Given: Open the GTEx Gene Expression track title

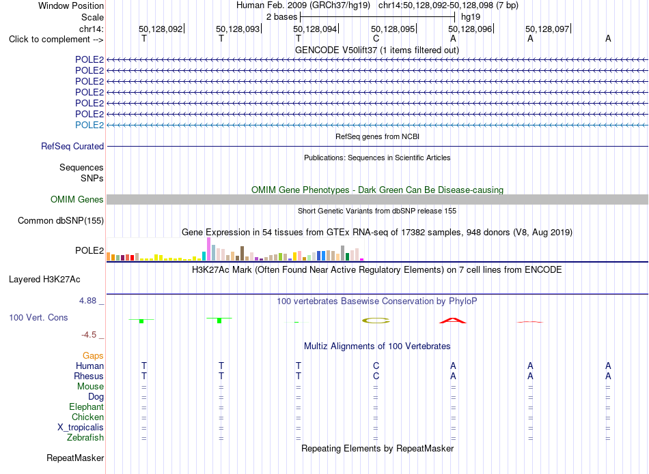Looking at the screenshot, I should click(x=377, y=233).
